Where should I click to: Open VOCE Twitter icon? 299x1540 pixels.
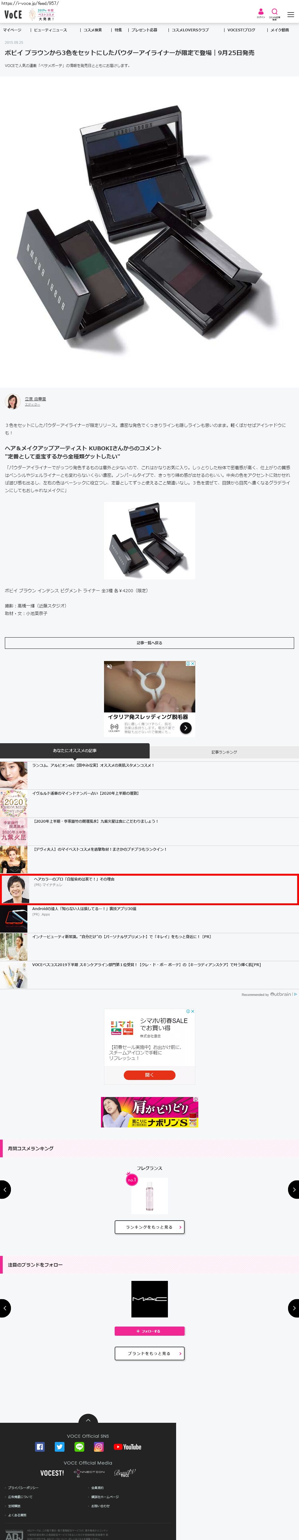pyautogui.click(x=60, y=1447)
